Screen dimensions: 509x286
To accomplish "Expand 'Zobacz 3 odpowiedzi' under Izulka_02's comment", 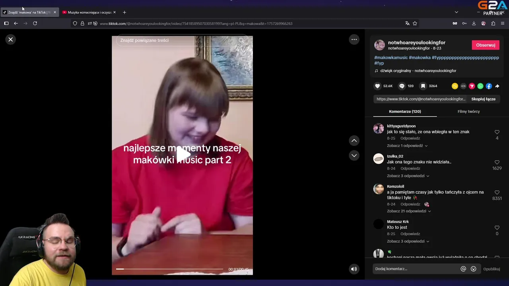I will pyautogui.click(x=408, y=176).
